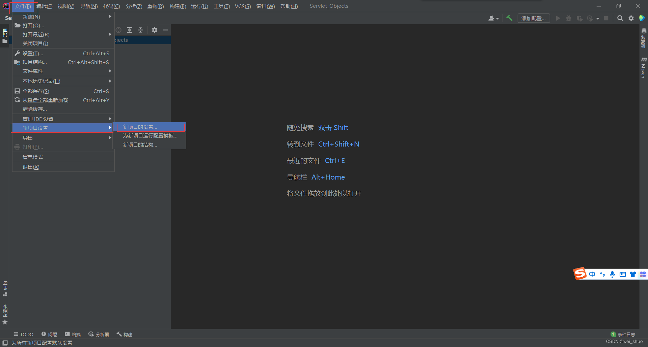Open the 运行(U) menu
The image size is (648, 347).
[x=199, y=6]
